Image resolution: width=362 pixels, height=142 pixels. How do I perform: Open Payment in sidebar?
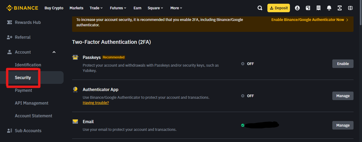(23, 90)
